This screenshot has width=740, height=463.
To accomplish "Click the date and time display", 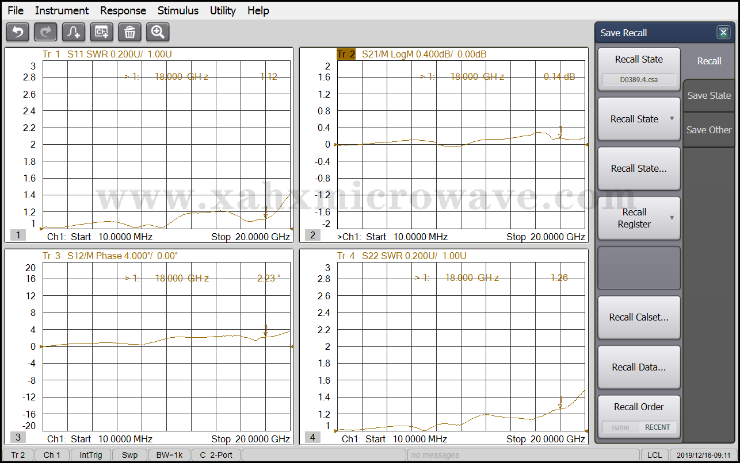I will [x=703, y=455].
